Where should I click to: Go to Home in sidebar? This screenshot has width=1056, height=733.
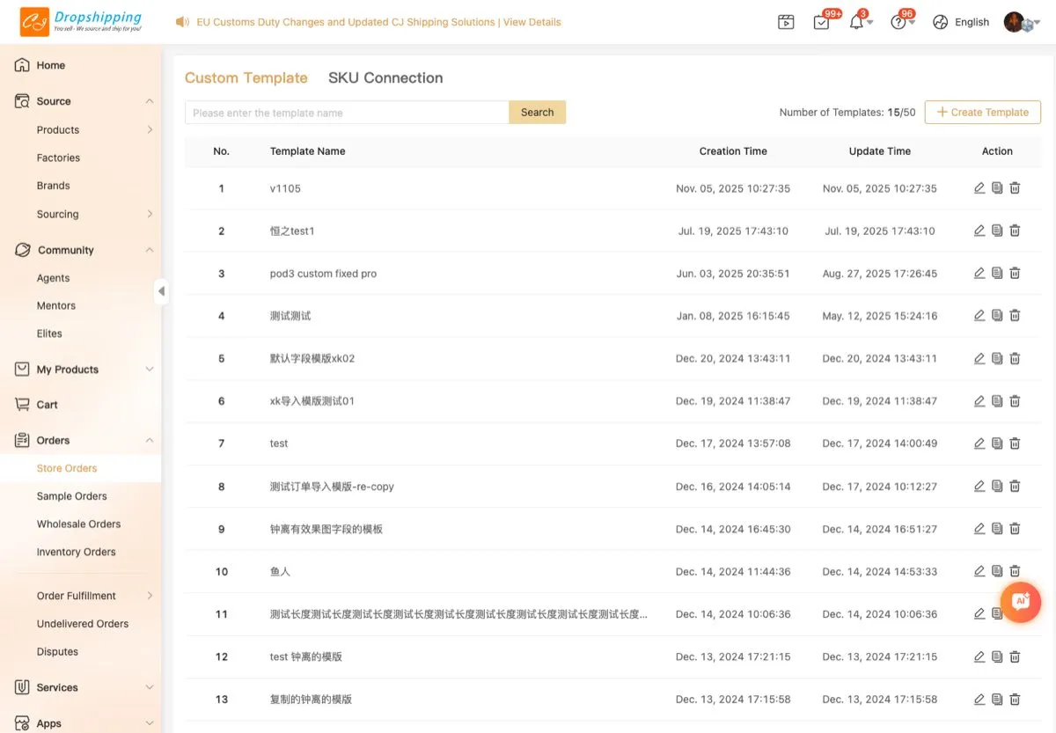point(51,65)
